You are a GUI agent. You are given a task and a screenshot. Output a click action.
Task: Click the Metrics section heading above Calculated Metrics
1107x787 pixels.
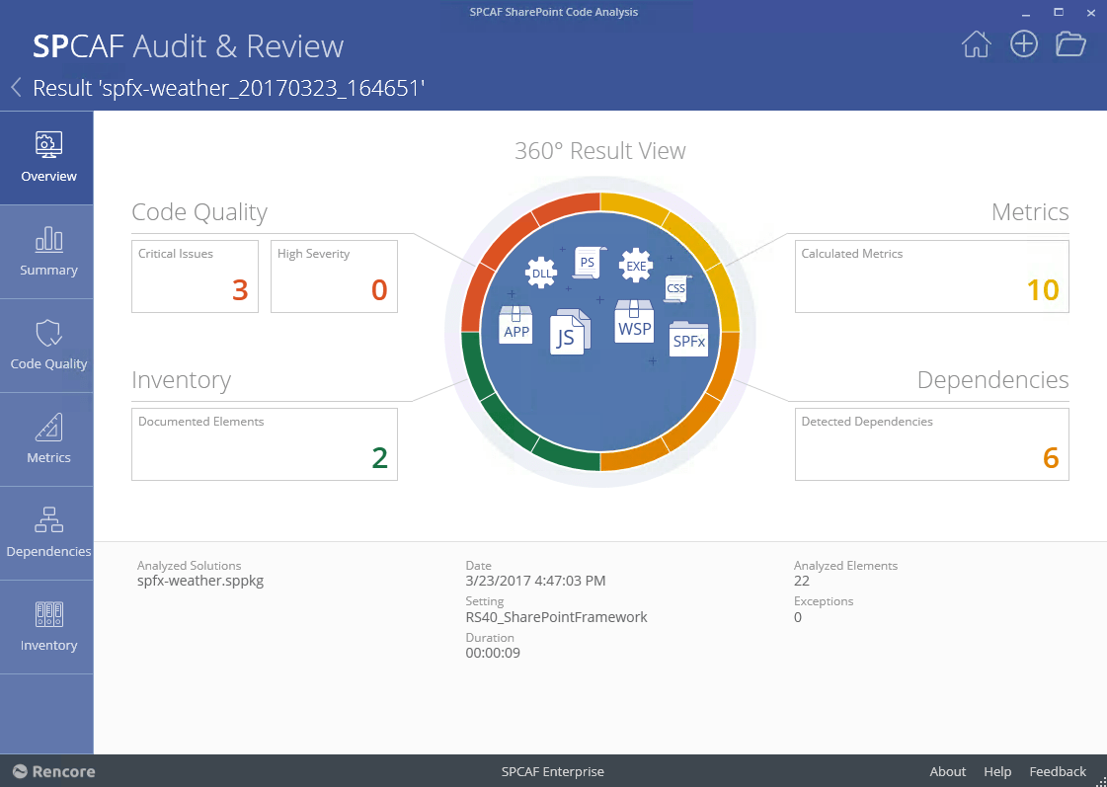point(1030,211)
